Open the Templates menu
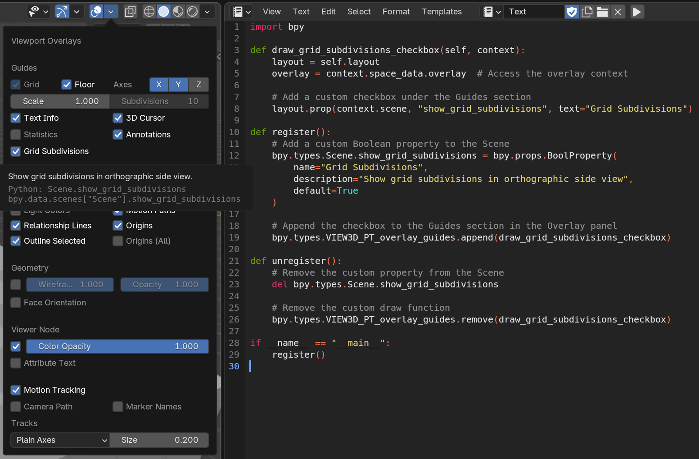 442,12
